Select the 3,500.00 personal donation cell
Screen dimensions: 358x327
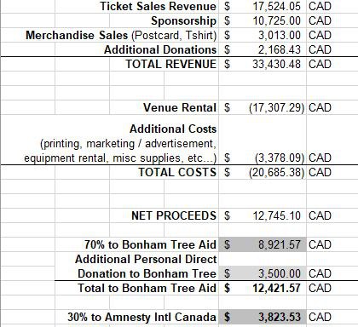(263, 273)
